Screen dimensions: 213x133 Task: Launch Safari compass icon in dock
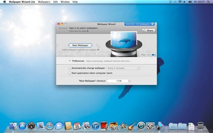pyautogui.click(x=50, y=126)
